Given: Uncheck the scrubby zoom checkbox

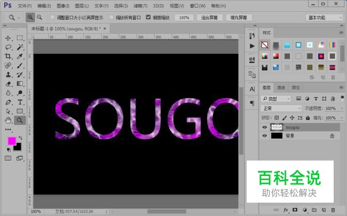Looking at the screenshot, I should point(148,17).
